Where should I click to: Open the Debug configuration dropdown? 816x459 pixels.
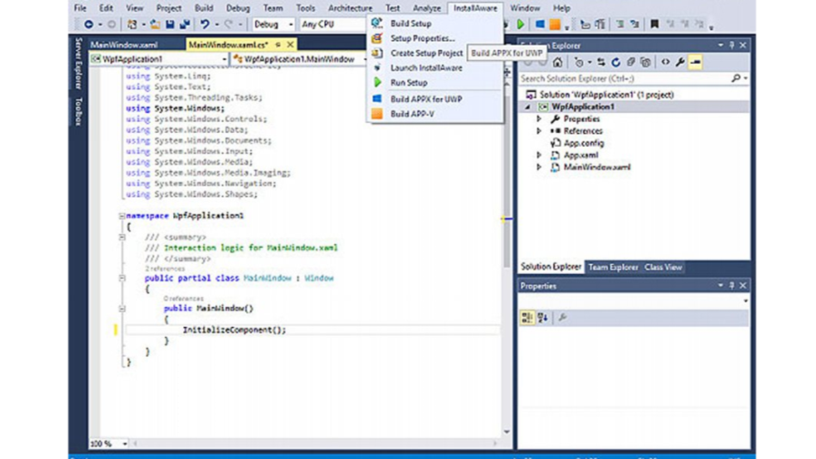(x=273, y=25)
